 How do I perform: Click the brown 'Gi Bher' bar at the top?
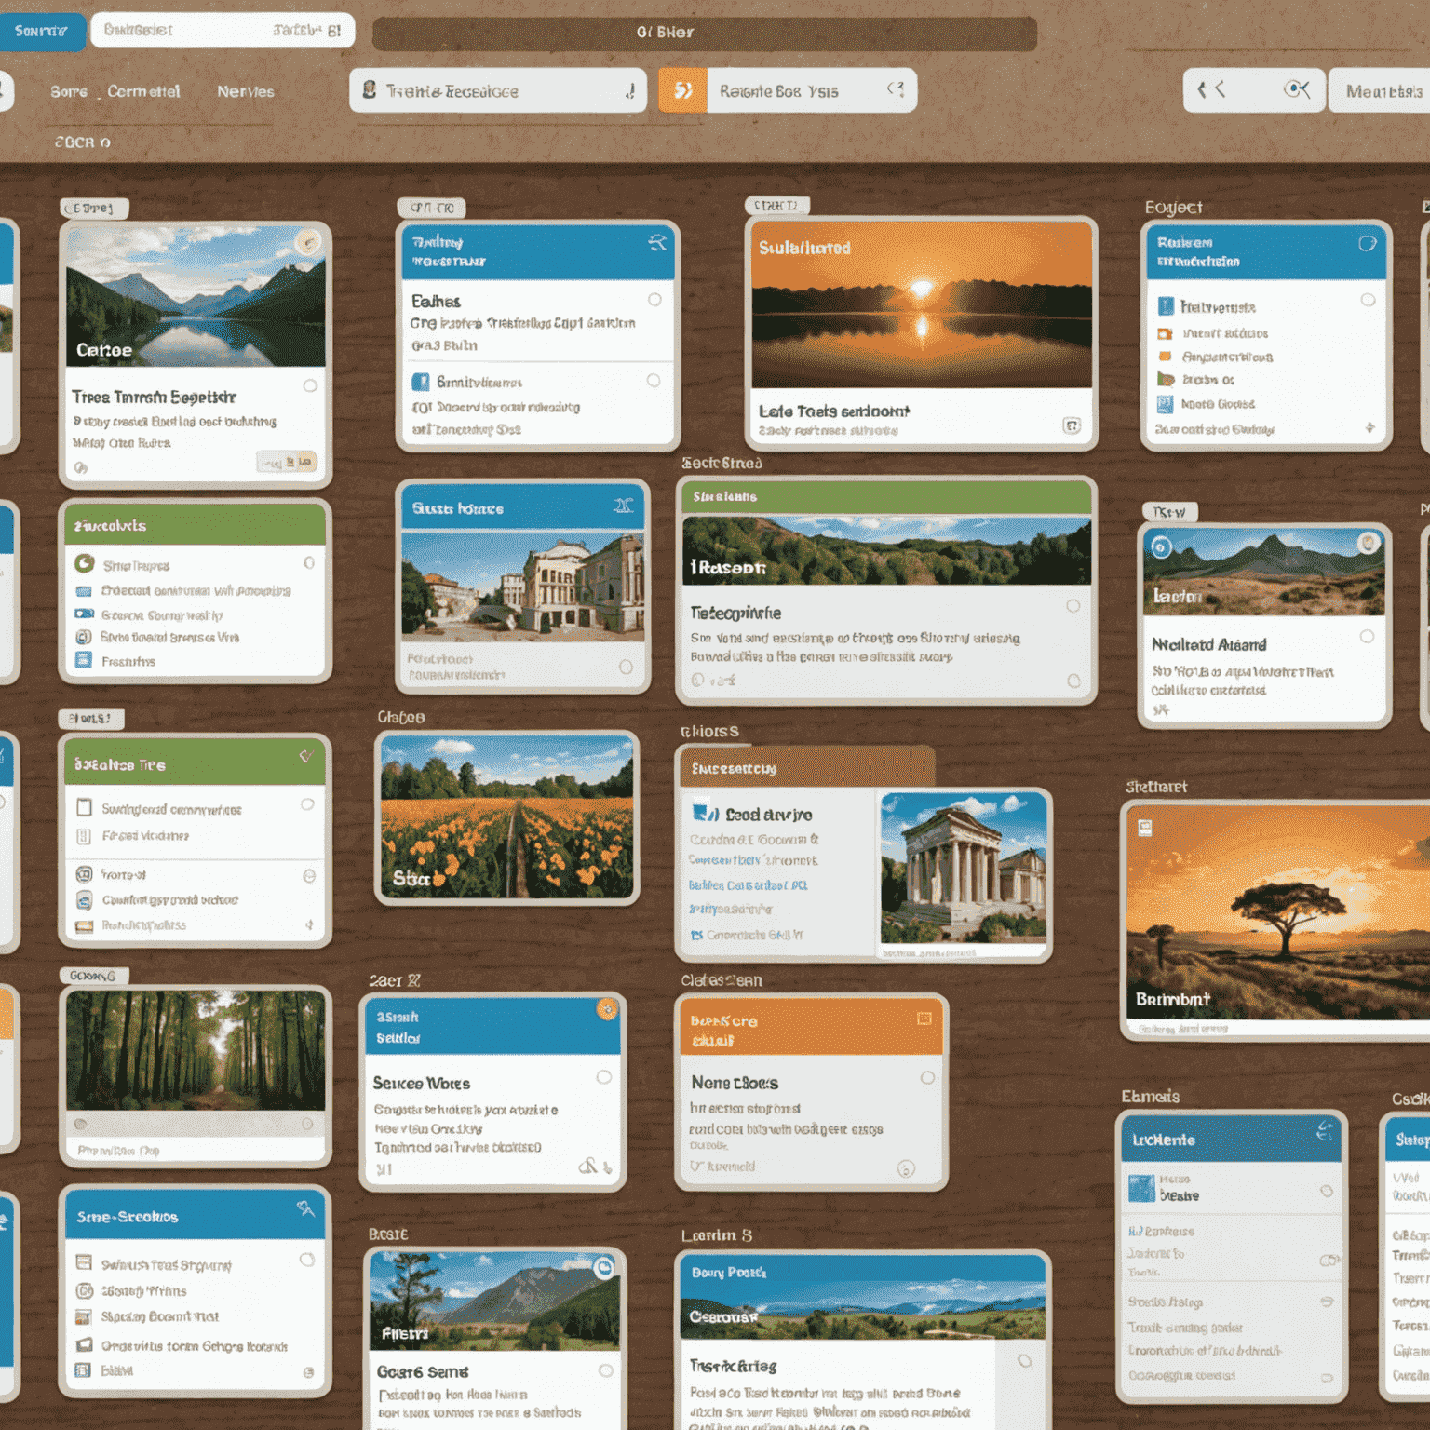[704, 33]
